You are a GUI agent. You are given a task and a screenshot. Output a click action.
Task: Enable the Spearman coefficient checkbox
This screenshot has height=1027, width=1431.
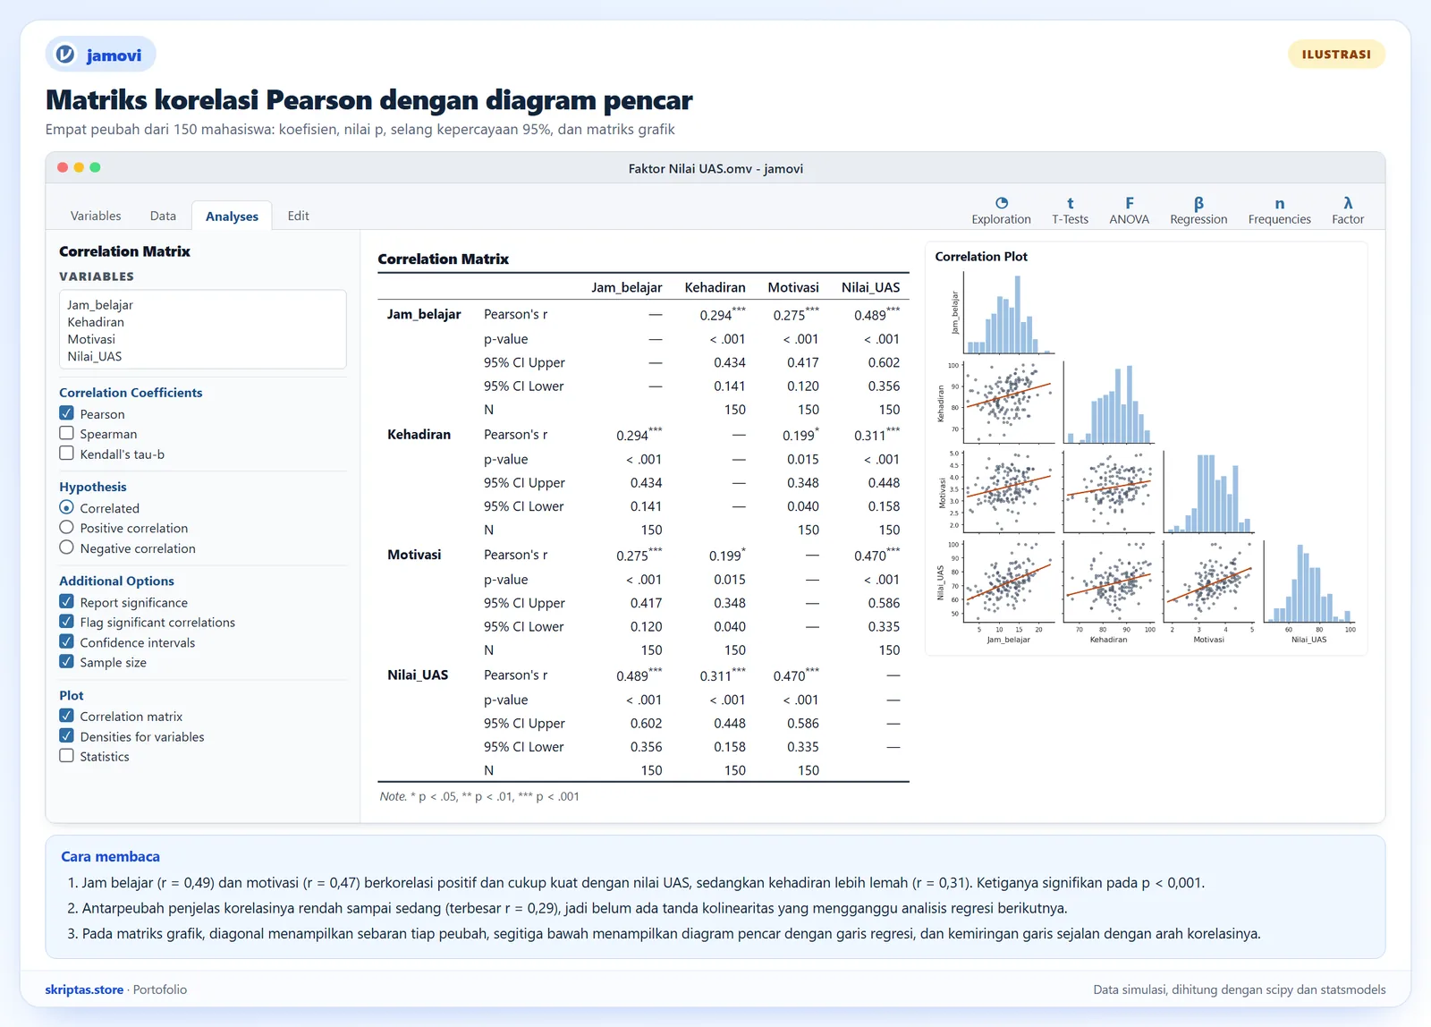point(66,433)
